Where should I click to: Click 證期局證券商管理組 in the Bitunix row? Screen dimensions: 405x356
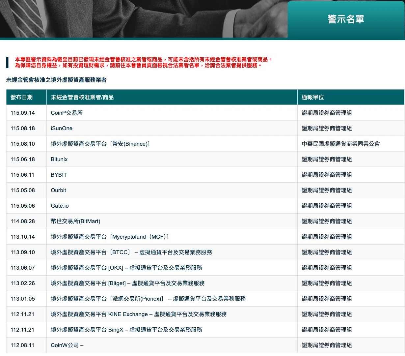[x=327, y=159]
